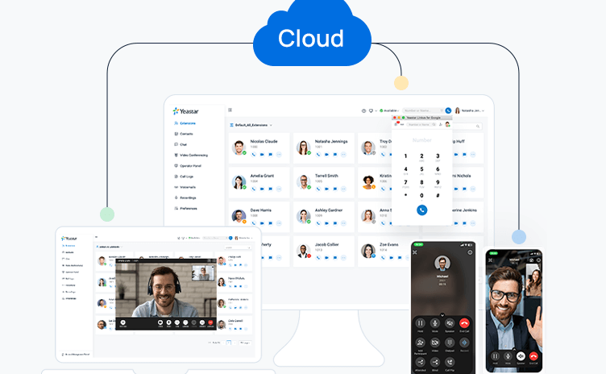Start video call with Terrell Smith

click(326, 189)
